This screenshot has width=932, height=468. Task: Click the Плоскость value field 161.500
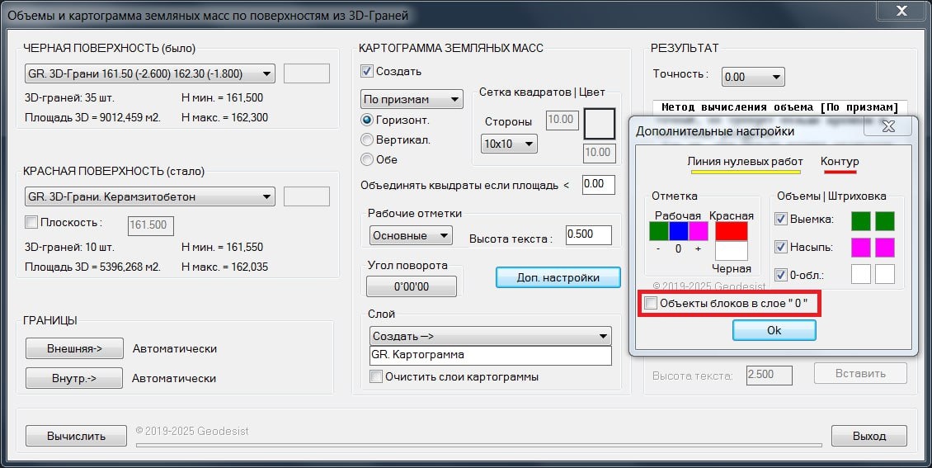(x=151, y=225)
